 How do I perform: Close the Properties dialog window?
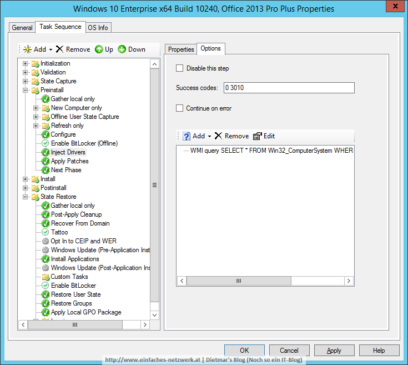pos(395,6)
